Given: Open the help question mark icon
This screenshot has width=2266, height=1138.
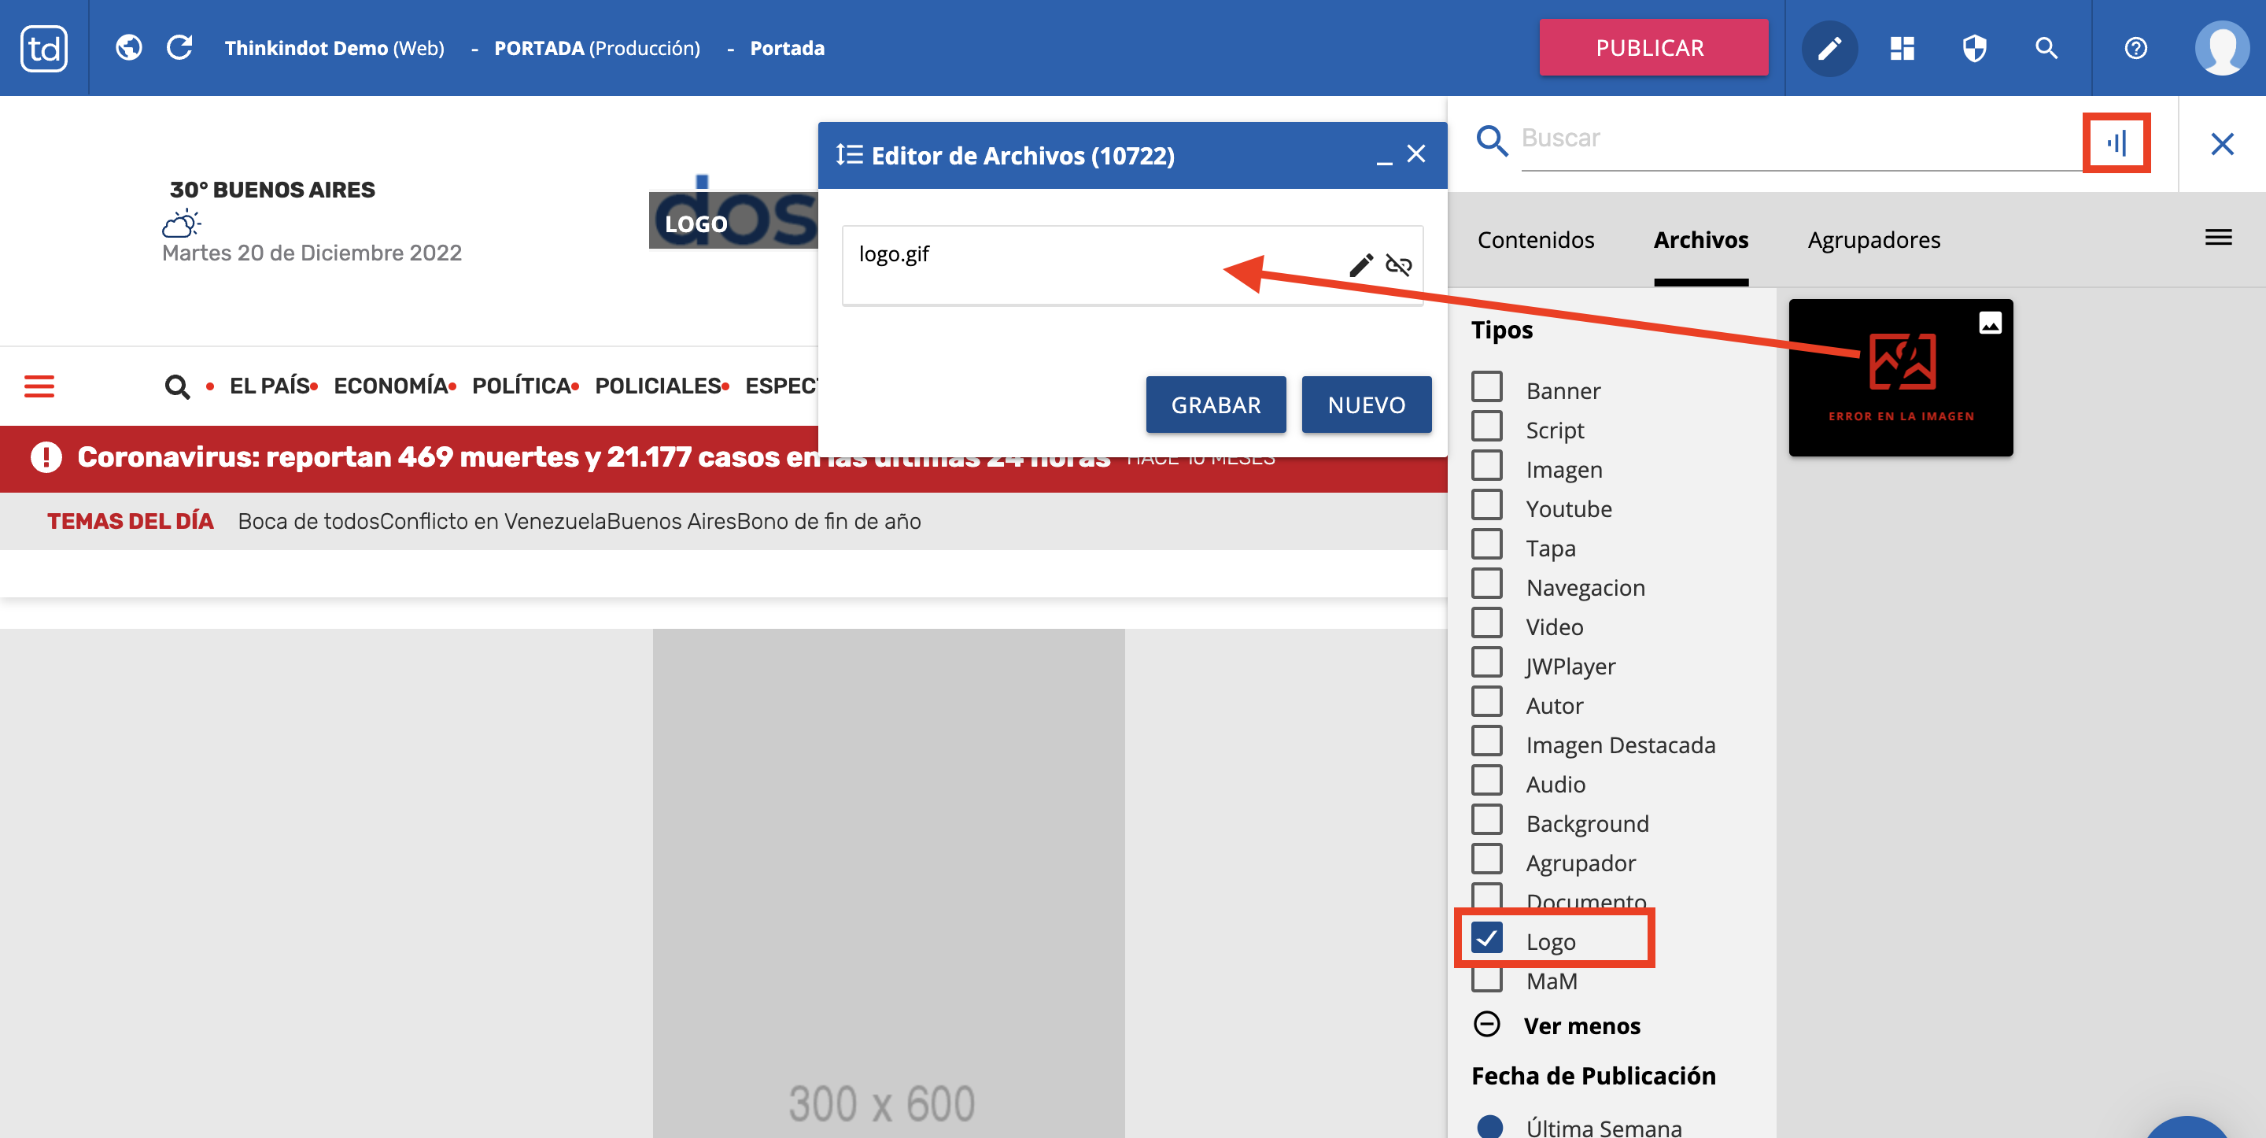Looking at the screenshot, I should (x=2136, y=47).
